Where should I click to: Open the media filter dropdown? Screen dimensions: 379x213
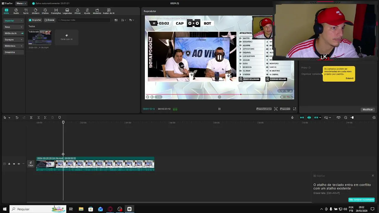(x=131, y=20)
